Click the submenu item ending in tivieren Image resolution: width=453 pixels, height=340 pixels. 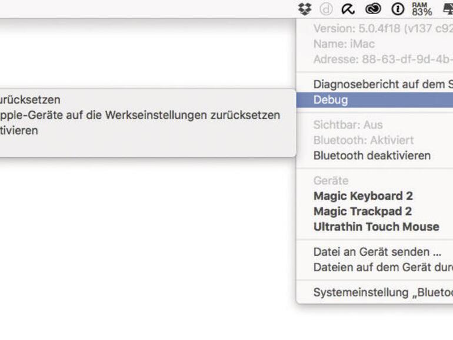pos(148,130)
